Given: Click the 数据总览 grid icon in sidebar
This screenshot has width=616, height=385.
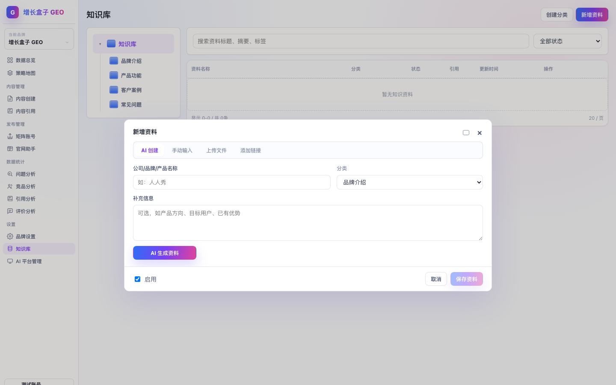Looking at the screenshot, I should point(10,60).
